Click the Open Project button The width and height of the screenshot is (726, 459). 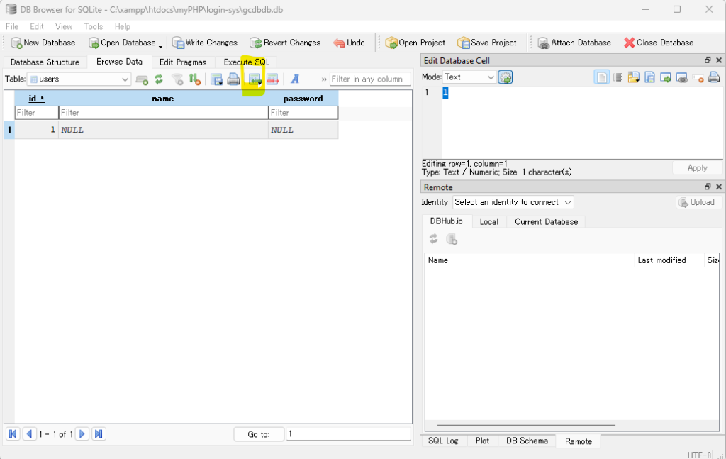tap(415, 43)
